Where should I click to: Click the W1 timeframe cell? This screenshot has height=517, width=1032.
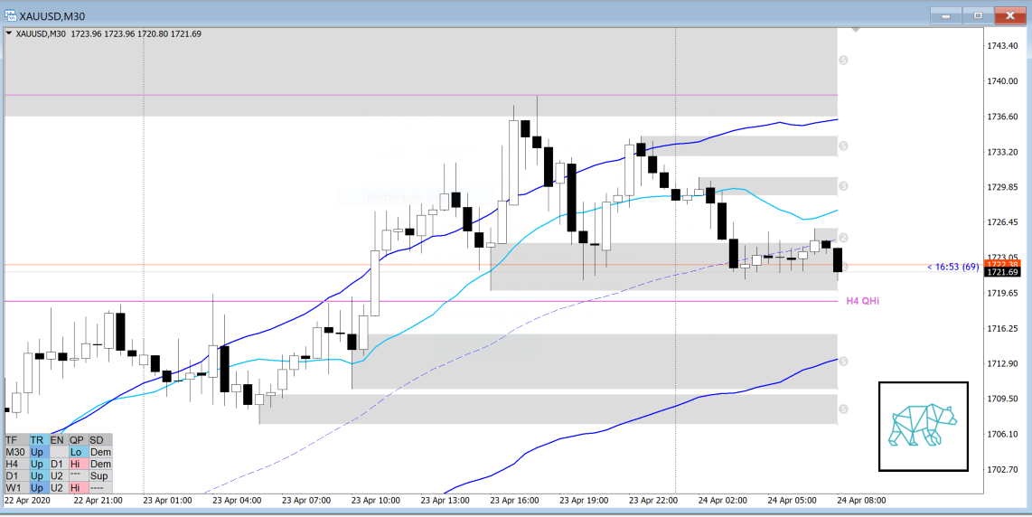click(x=15, y=488)
